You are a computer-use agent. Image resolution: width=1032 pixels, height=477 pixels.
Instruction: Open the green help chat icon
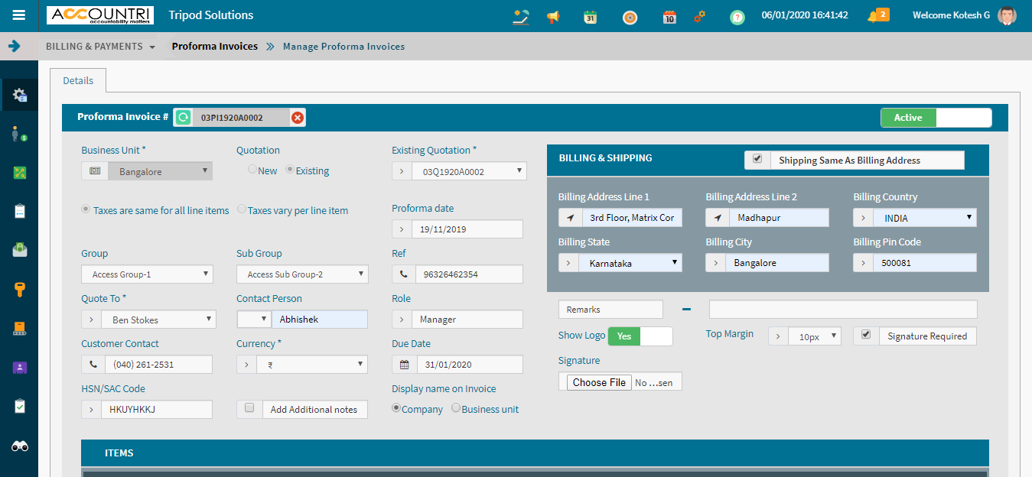click(737, 17)
